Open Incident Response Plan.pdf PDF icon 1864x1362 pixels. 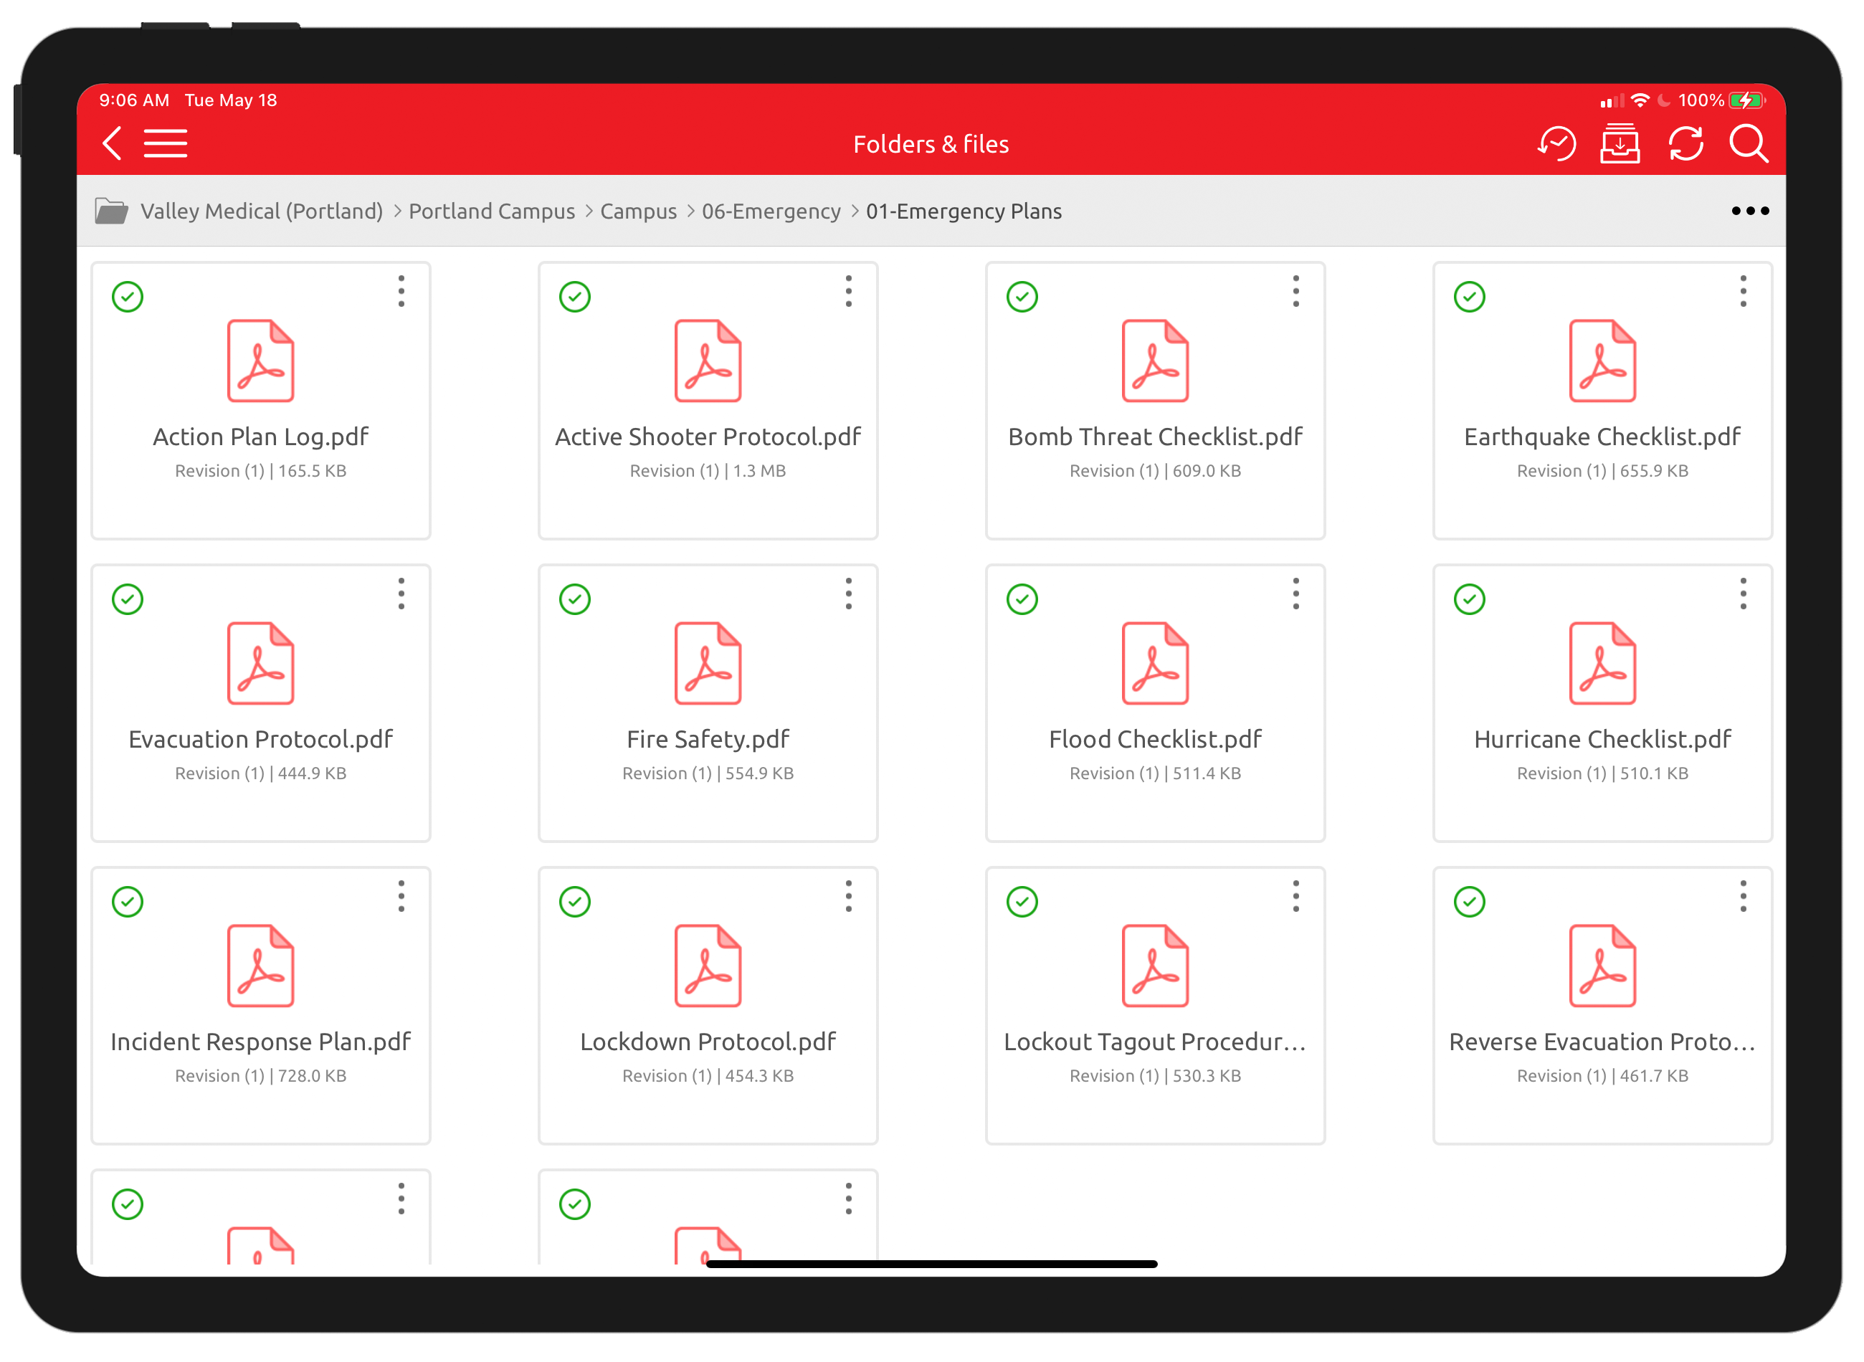tap(260, 966)
